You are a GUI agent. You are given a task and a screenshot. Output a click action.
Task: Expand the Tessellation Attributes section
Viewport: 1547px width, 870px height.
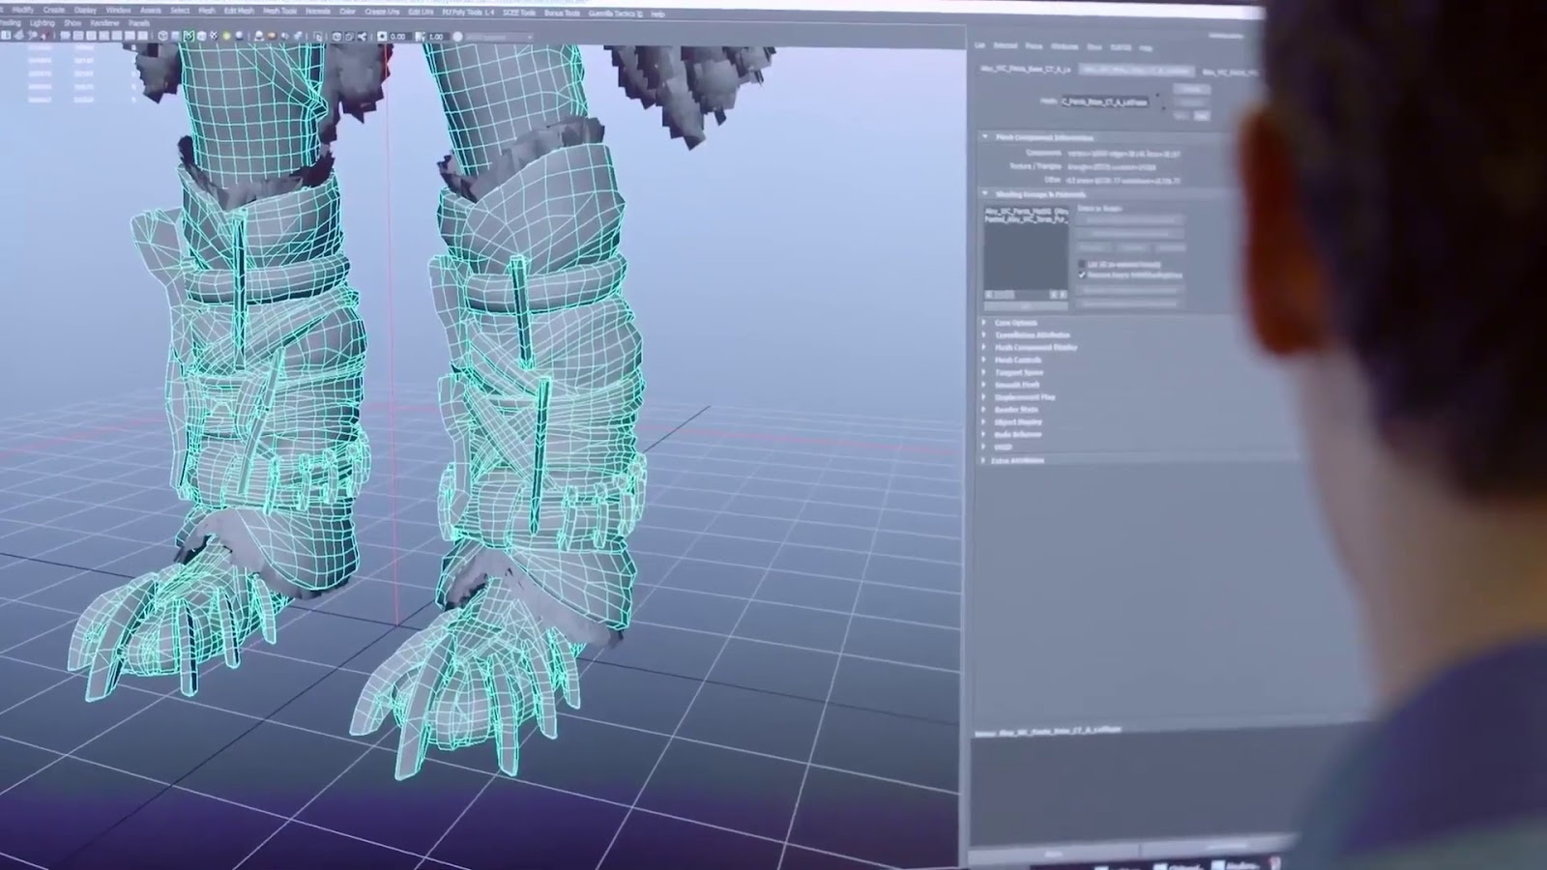pyautogui.click(x=985, y=334)
